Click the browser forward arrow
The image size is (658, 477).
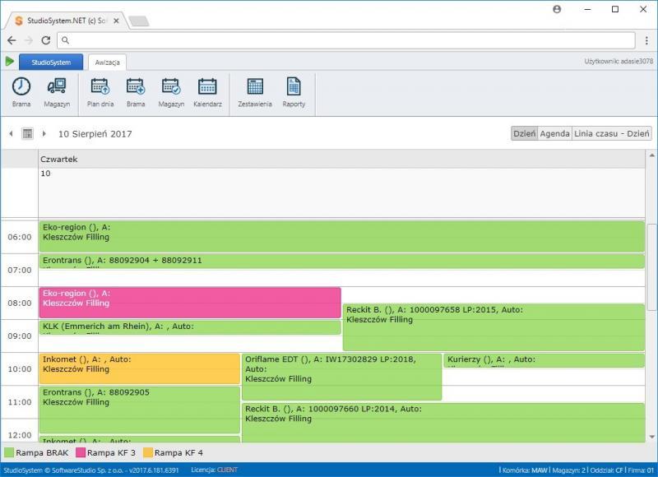click(x=29, y=40)
